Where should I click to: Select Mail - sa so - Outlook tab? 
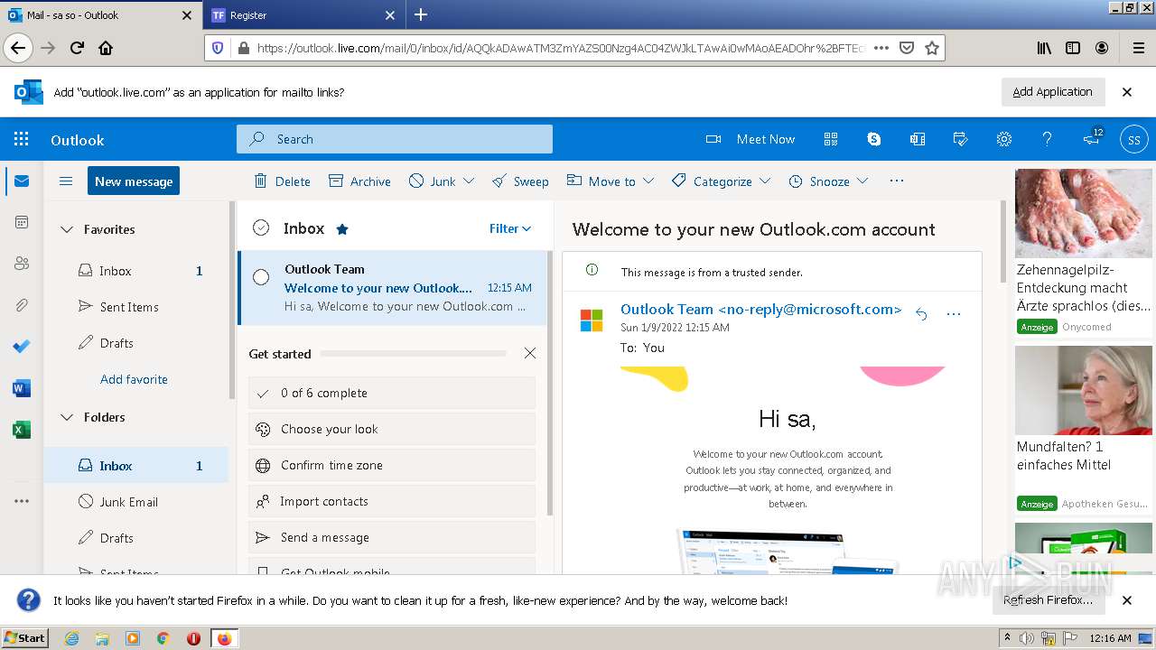point(101,15)
